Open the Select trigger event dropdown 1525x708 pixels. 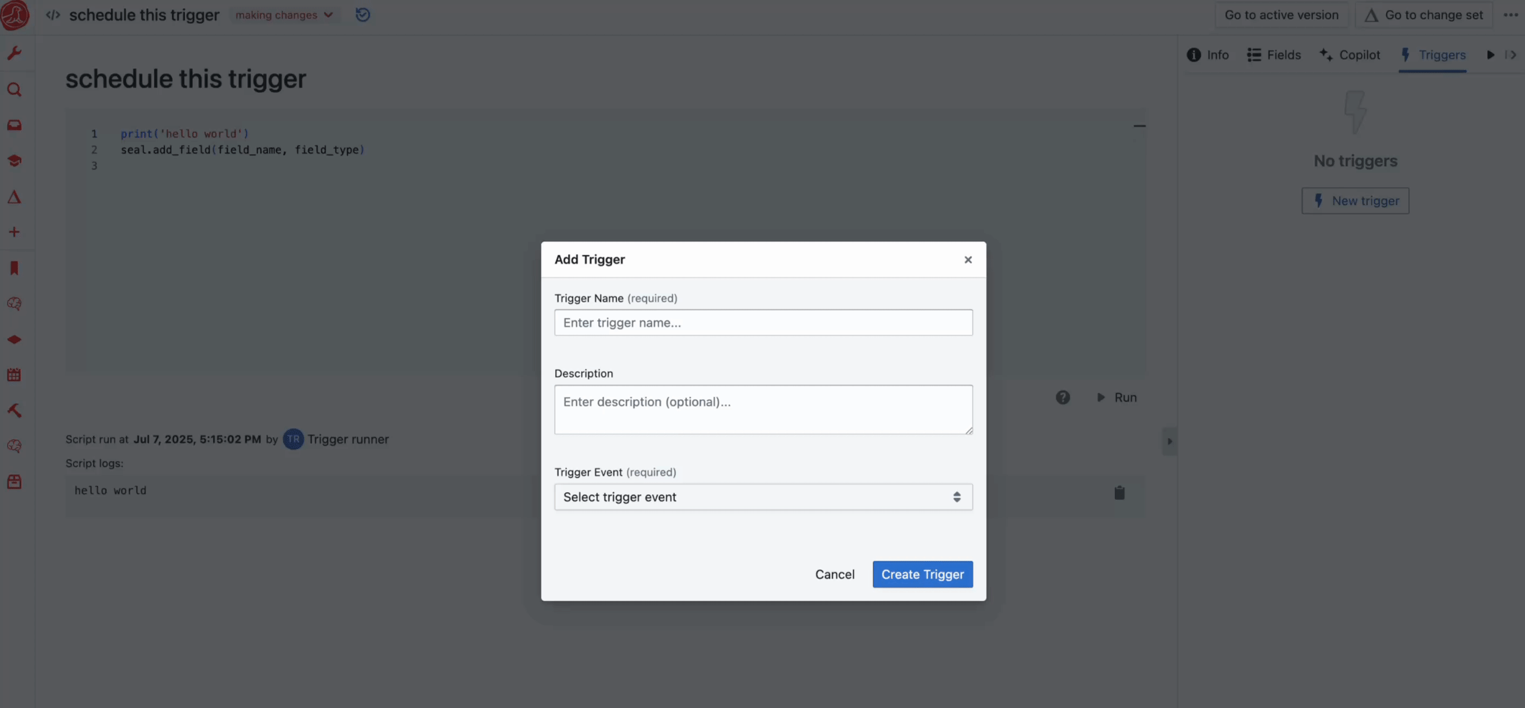coord(763,497)
